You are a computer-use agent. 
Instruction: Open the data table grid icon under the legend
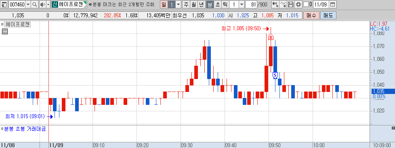pos(4,31)
